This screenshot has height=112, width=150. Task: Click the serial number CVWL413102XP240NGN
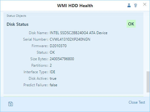(x=70, y=39)
